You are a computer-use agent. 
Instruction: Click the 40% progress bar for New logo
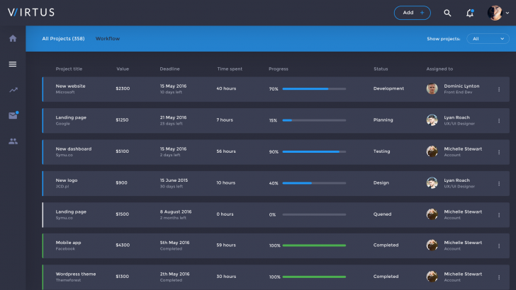click(x=314, y=183)
